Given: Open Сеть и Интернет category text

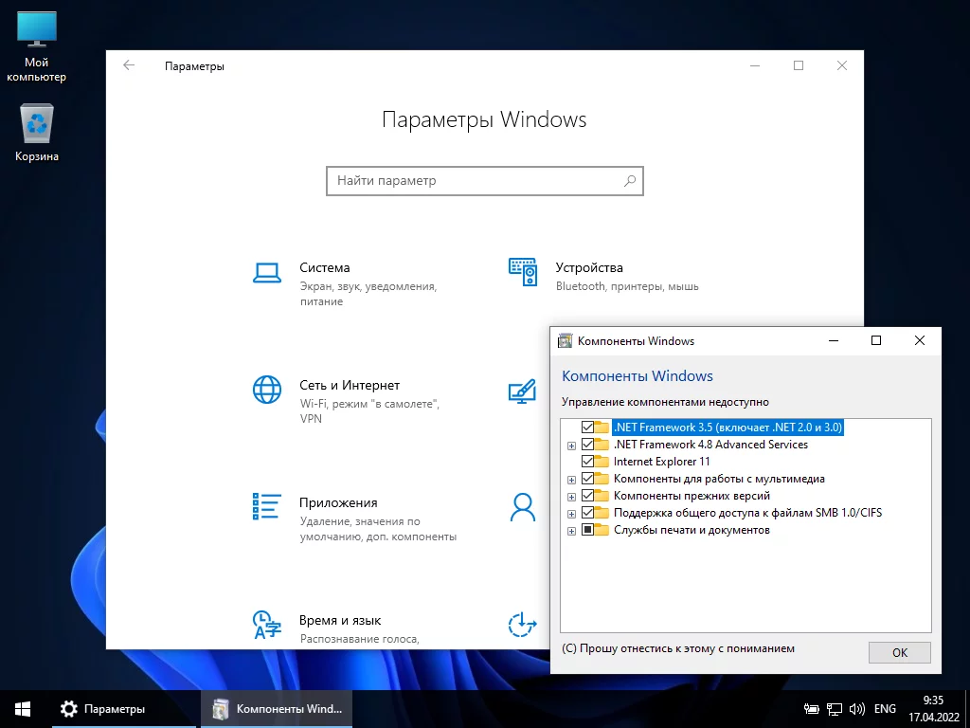Looking at the screenshot, I should pyautogui.click(x=350, y=385).
